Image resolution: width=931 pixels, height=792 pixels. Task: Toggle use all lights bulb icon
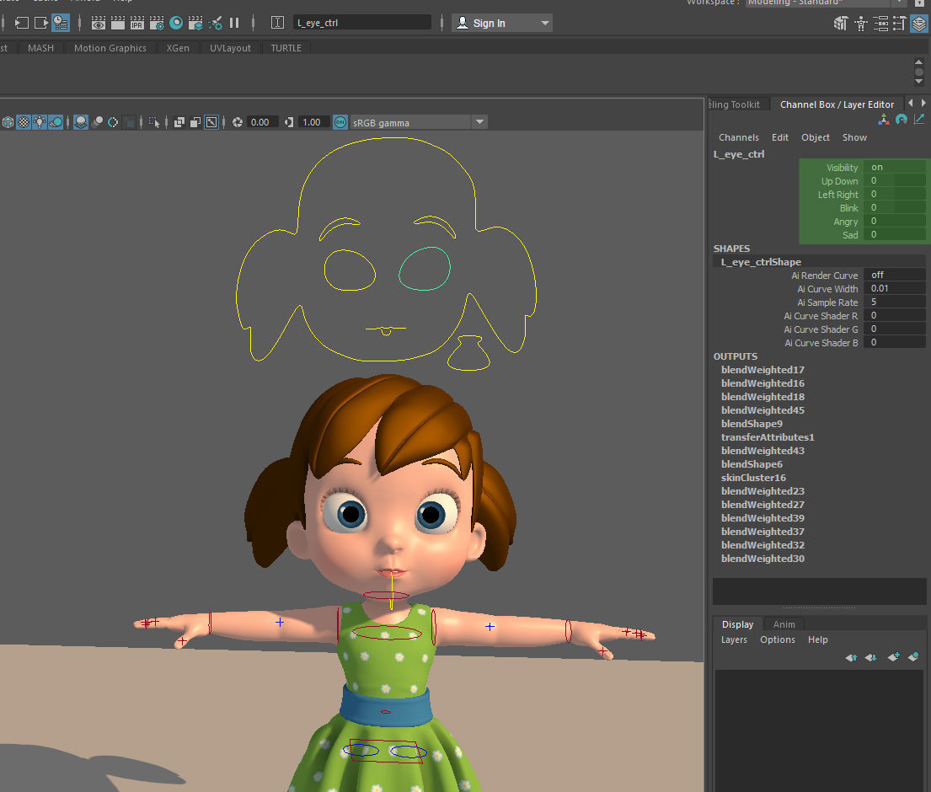click(x=40, y=122)
